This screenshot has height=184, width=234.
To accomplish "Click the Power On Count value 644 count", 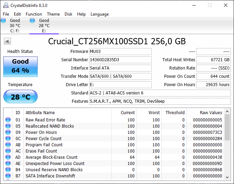I will click(214, 76).
